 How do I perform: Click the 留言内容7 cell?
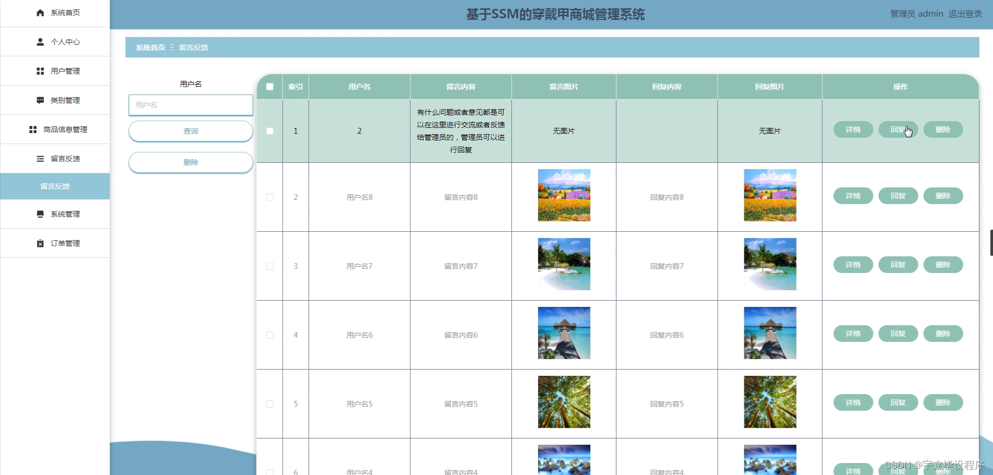tap(461, 266)
